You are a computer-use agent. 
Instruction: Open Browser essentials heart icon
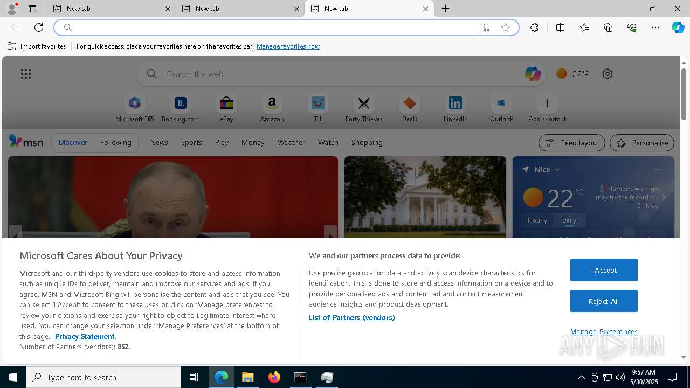632,27
